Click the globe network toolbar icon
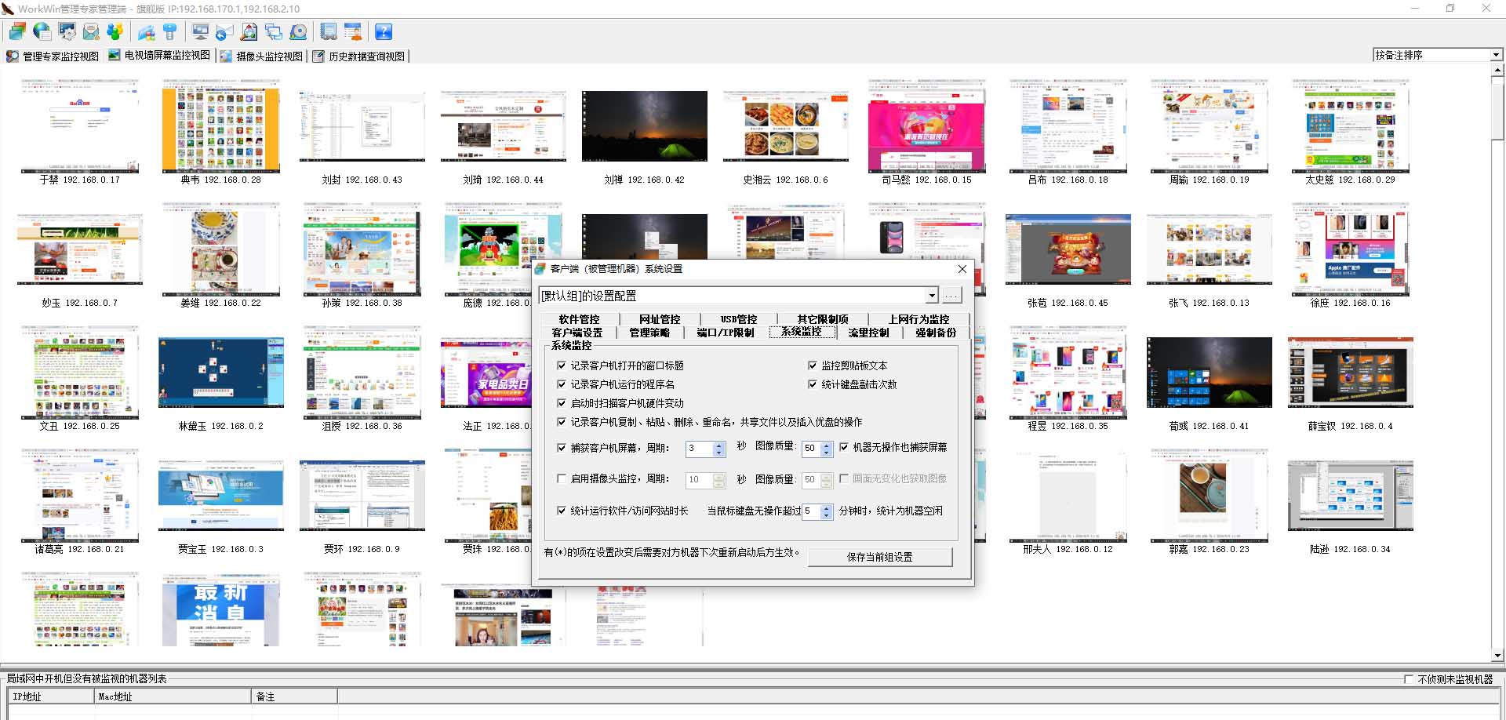The height and width of the screenshot is (720, 1506). [x=42, y=31]
